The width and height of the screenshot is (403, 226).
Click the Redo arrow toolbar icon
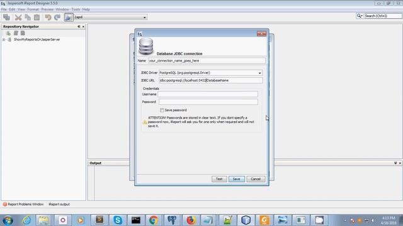57,17
